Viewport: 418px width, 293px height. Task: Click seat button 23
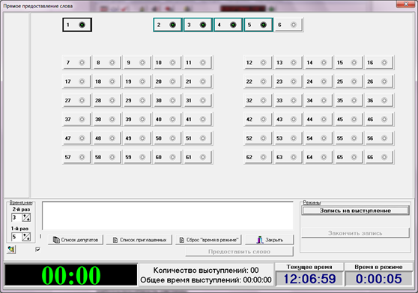point(288,81)
